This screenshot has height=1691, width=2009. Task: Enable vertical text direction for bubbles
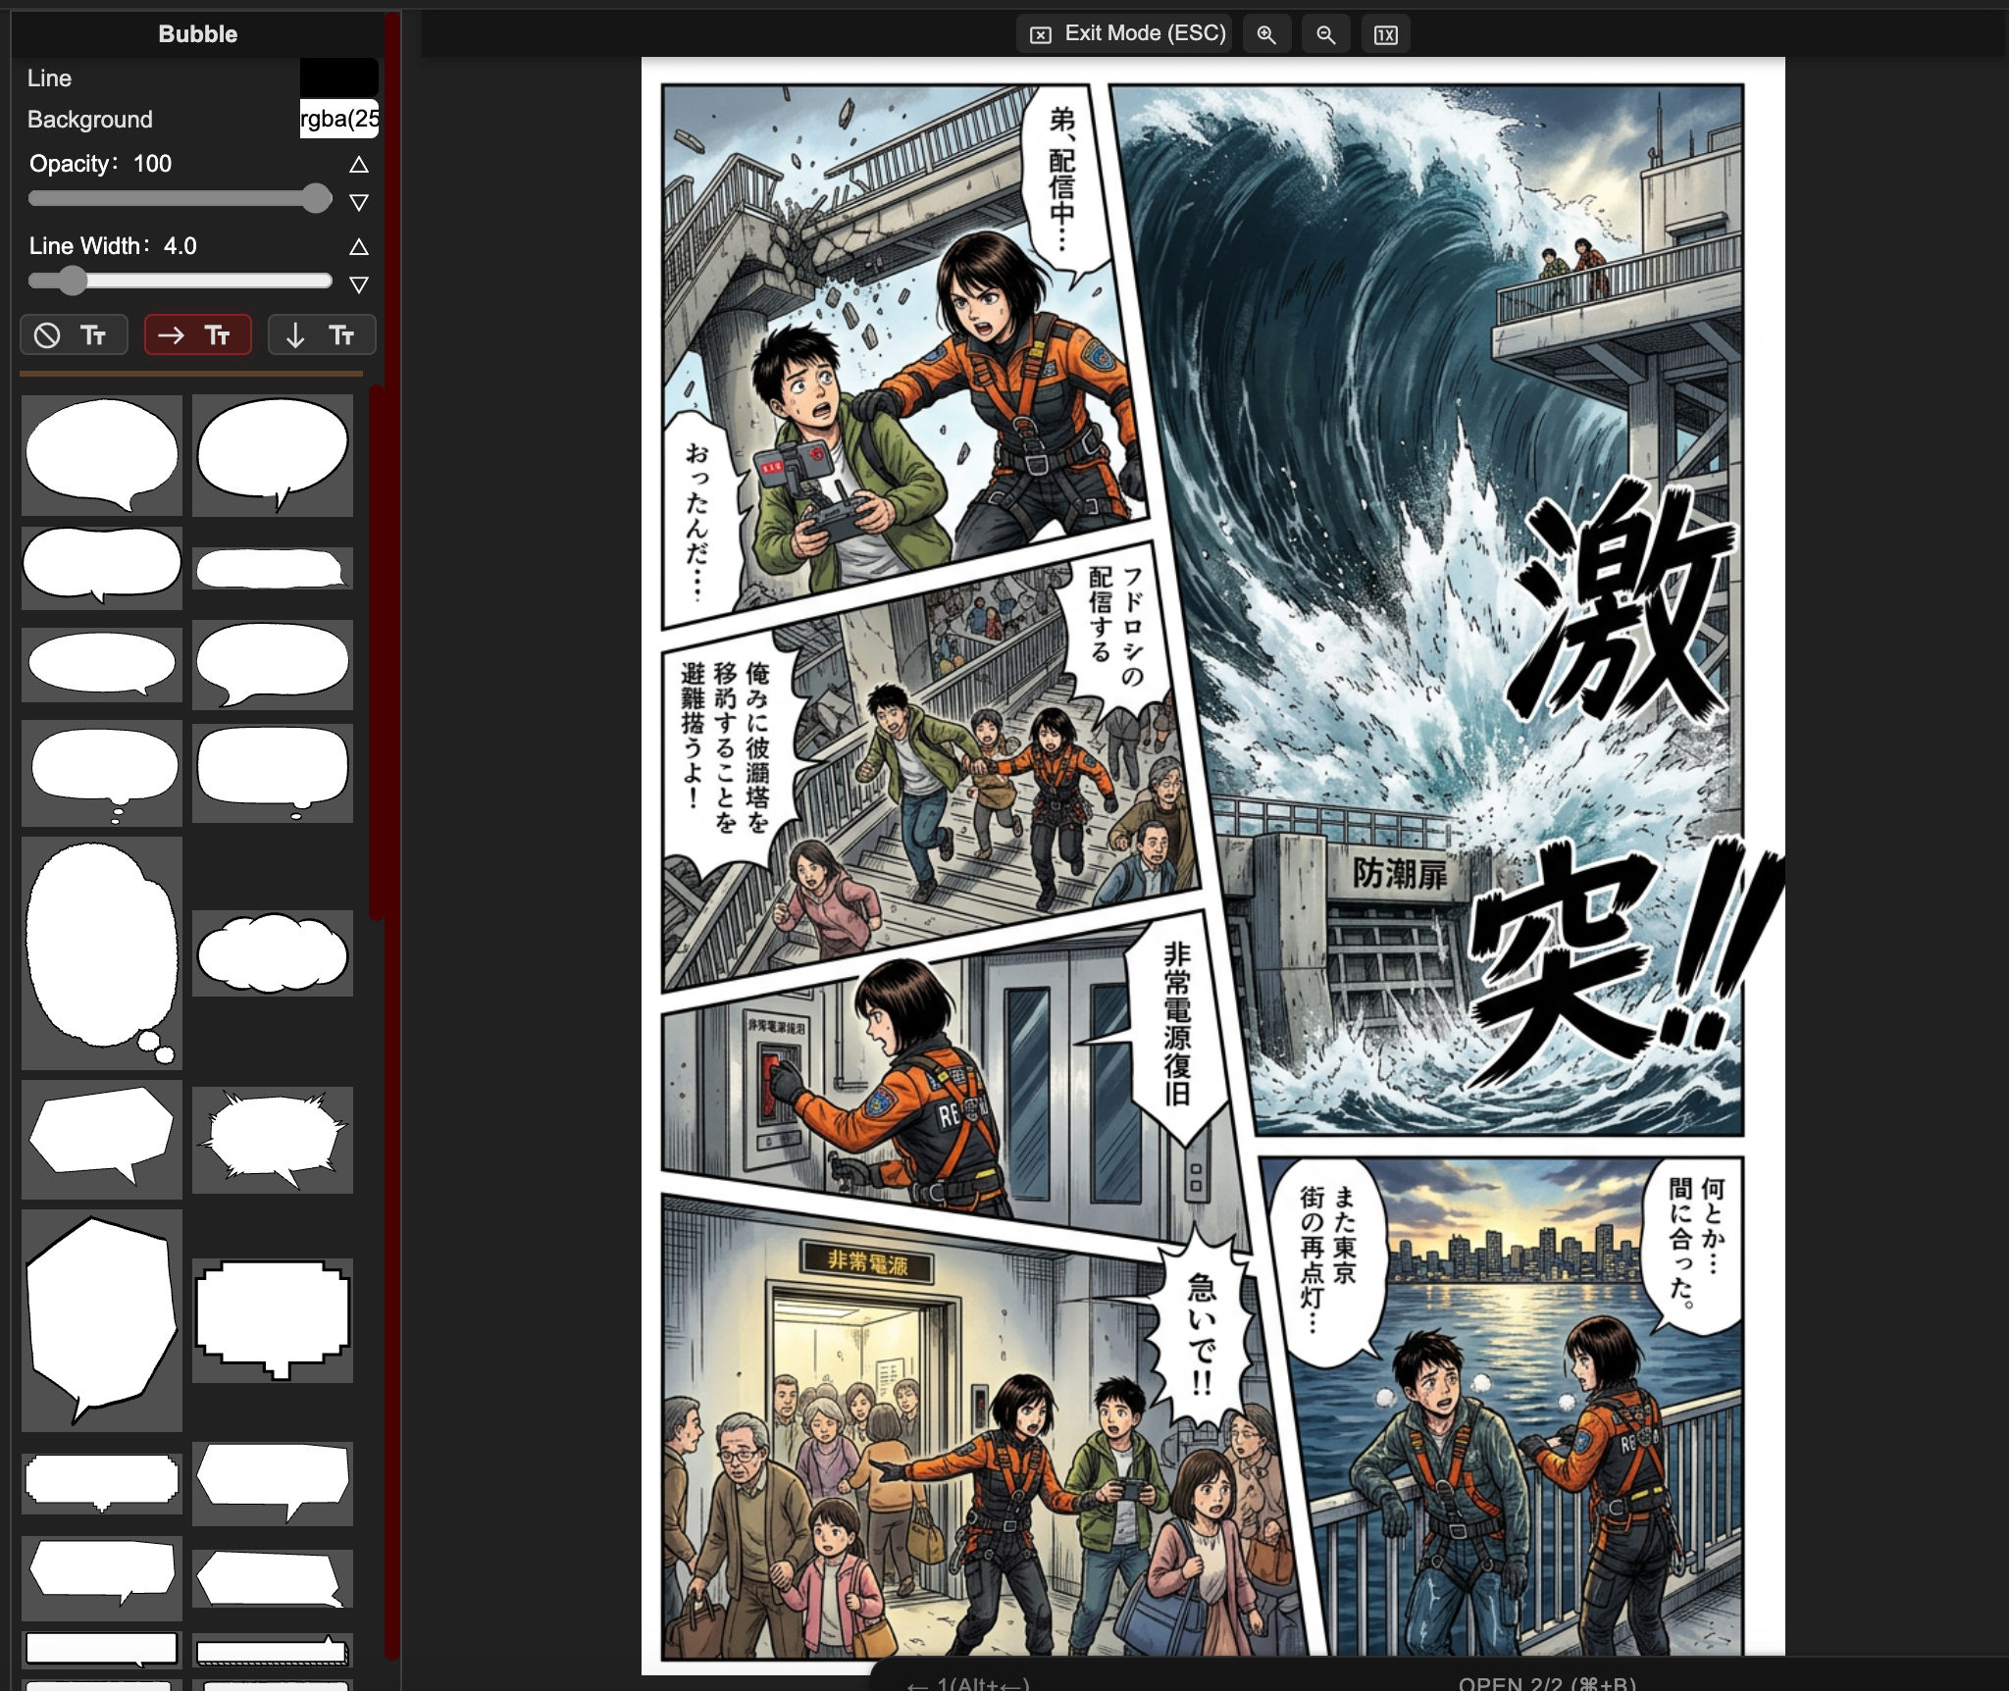click(x=322, y=334)
